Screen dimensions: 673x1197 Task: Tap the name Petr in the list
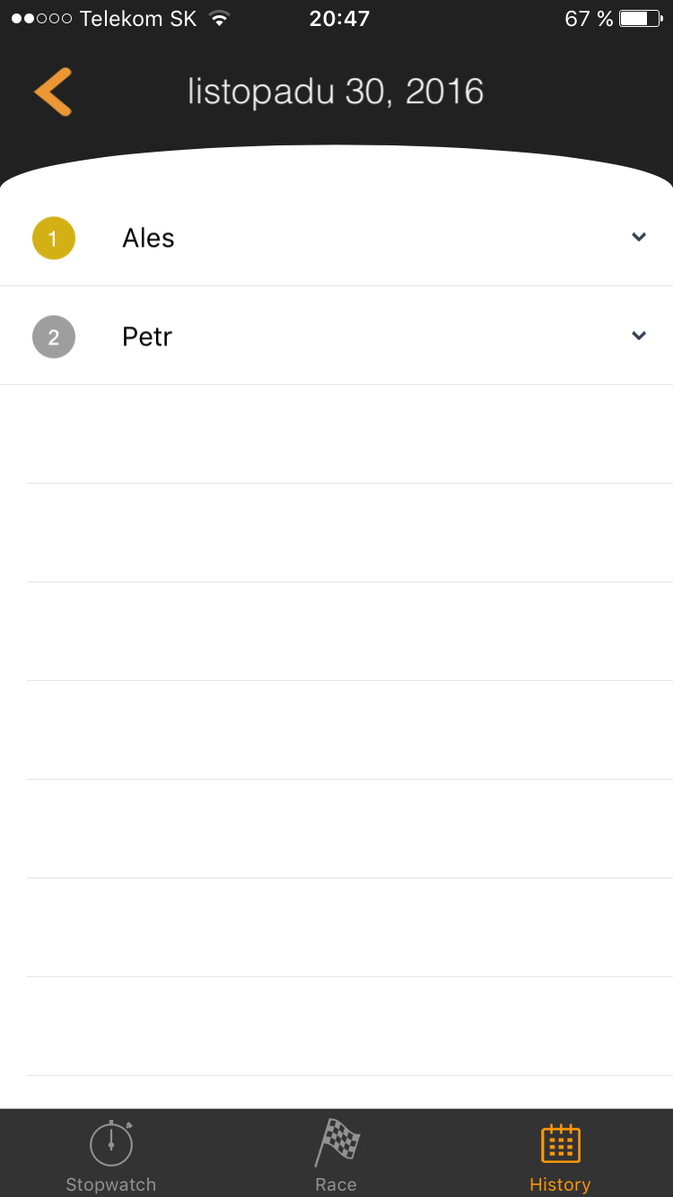(147, 337)
